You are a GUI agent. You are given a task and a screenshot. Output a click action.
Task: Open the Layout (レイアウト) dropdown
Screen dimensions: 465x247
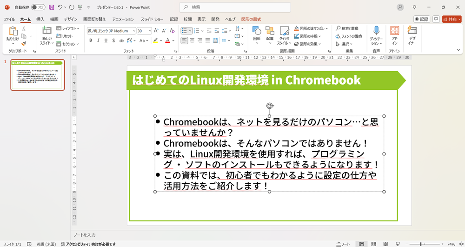coord(68,28)
